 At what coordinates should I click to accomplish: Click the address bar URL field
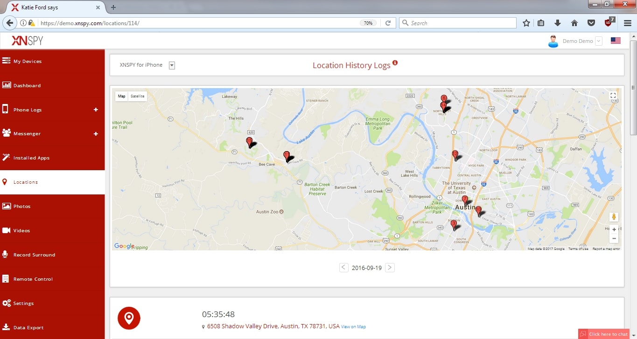coord(198,23)
